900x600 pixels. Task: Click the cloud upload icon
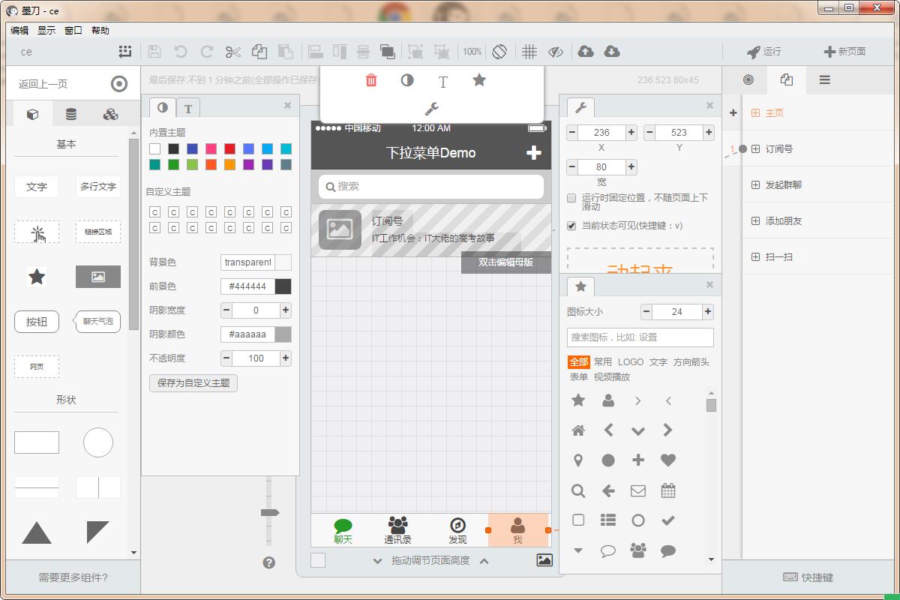[586, 52]
